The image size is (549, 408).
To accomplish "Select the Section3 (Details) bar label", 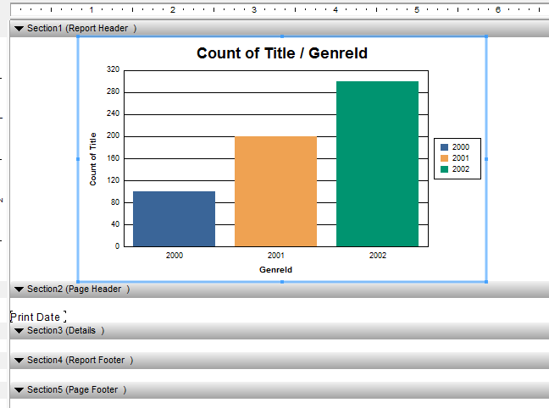I will pyautogui.click(x=66, y=331).
